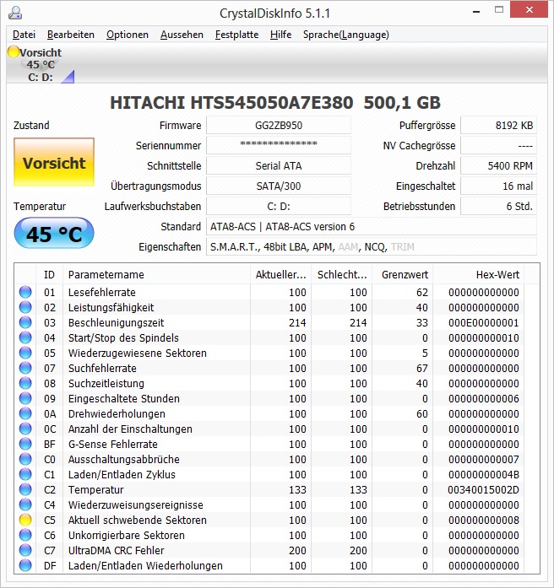Click blue status dot for Beschleunigungszeit
Viewport: 554px width, 588px height.
coord(25,322)
